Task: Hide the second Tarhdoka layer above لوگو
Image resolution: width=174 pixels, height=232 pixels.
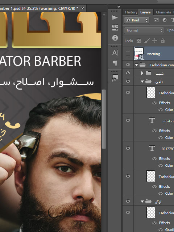Action: 128,176
